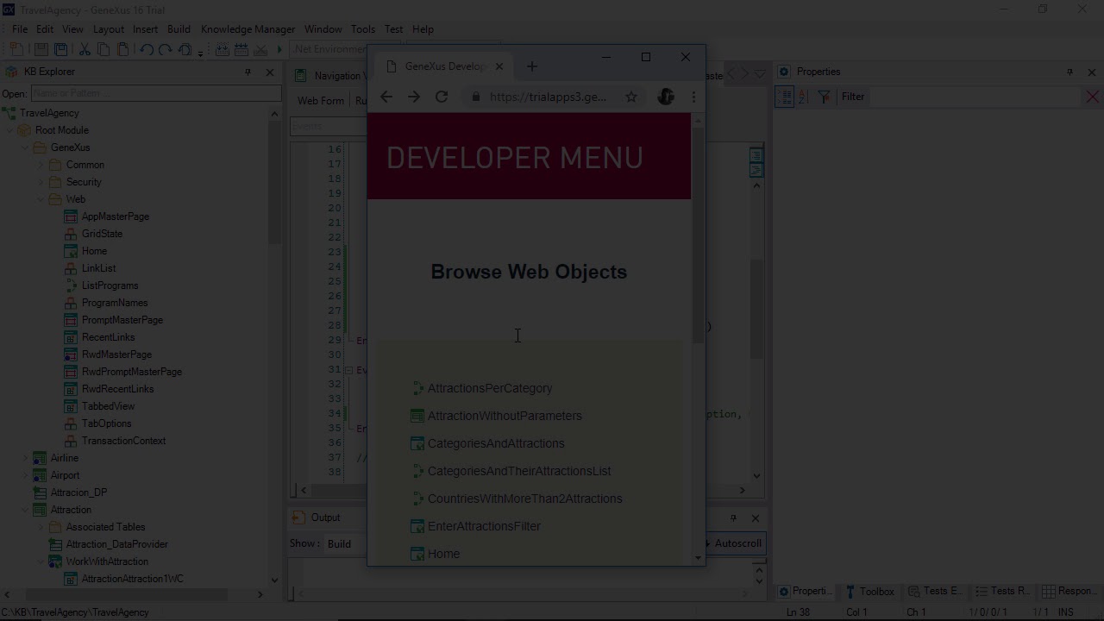Viewport: 1104px width, 621px height.
Task: Expand the Airport tree node
Action: click(x=25, y=475)
